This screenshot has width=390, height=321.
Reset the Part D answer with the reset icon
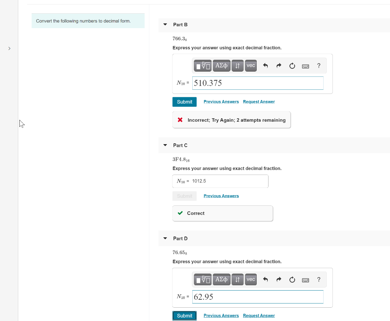pos(292,279)
